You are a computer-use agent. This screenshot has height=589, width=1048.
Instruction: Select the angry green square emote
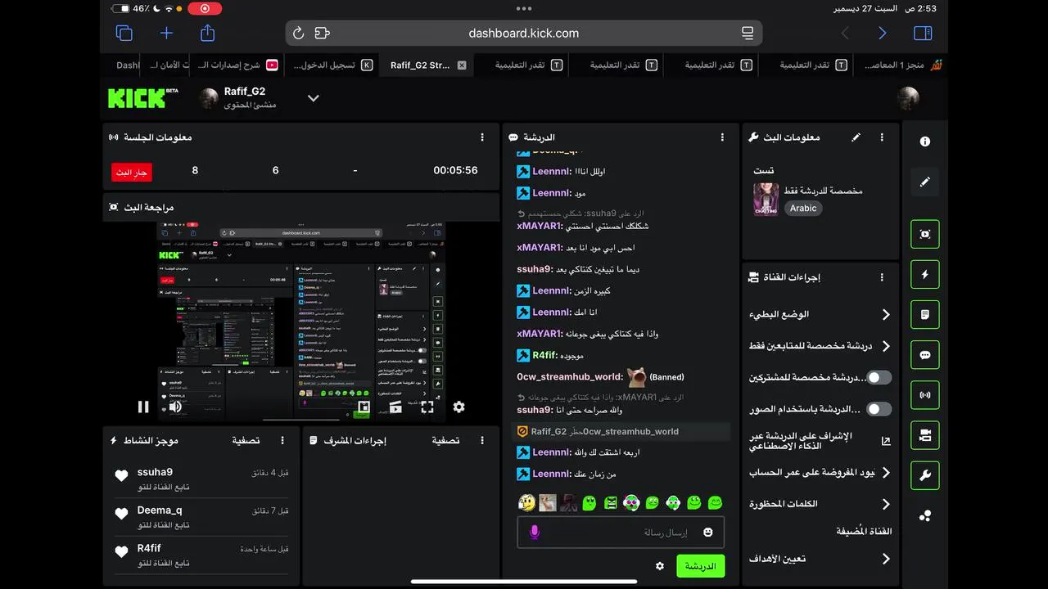coord(610,502)
